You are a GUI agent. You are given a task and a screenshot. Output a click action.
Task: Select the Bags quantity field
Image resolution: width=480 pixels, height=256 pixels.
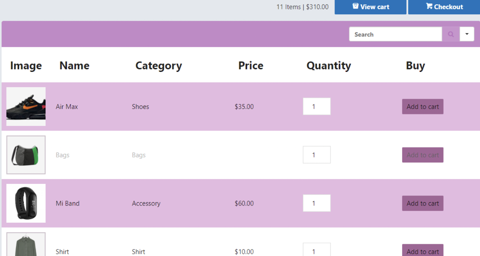click(x=316, y=155)
